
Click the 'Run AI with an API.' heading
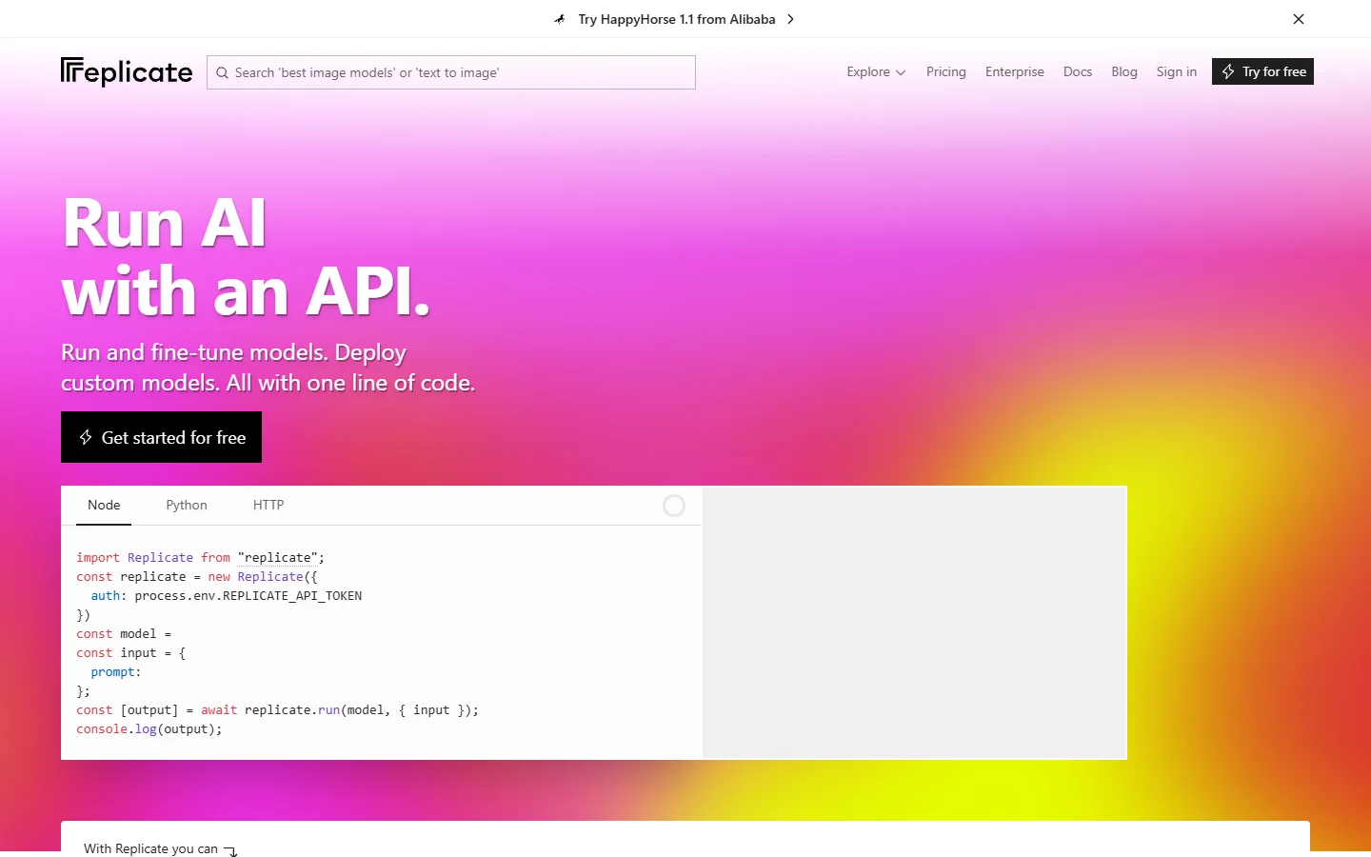click(246, 257)
